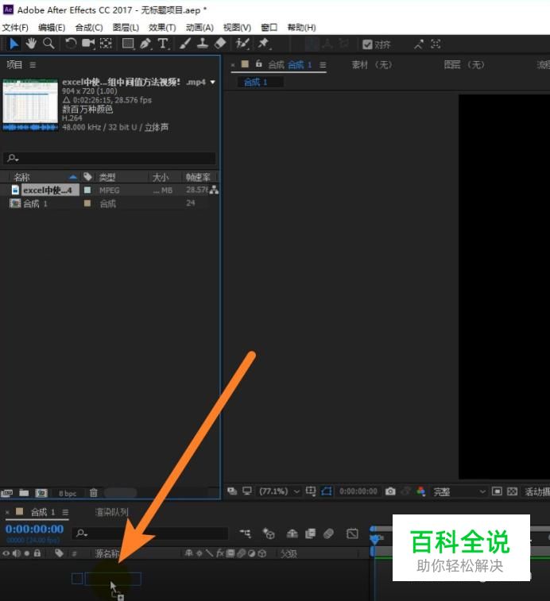Open the show channel color management icon
The image size is (550, 601).
(421, 491)
